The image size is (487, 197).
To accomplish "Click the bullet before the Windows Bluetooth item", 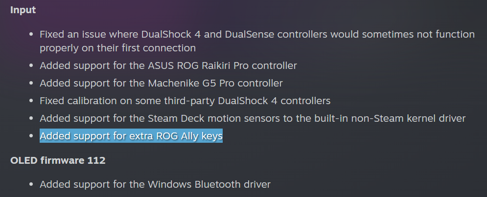I will click(31, 184).
